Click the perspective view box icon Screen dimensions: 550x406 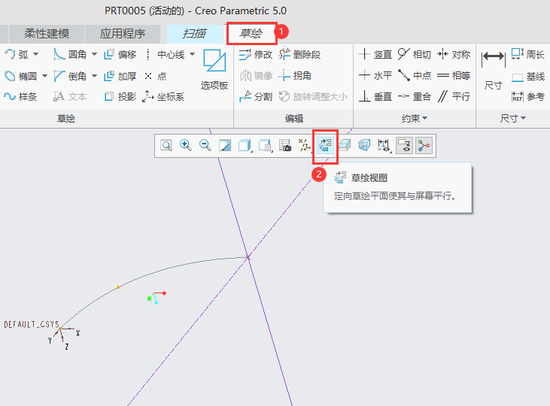coord(345,146)
